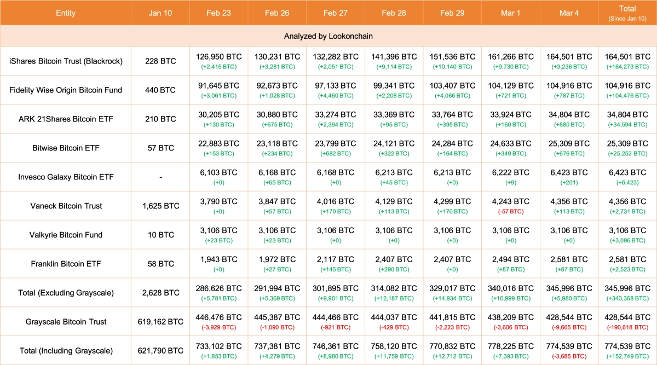Click the 126,950 BTC cell

[218, 61]
